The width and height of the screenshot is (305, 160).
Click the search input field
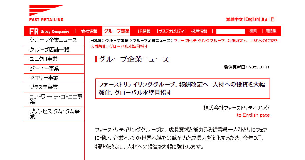click(231, 31)
